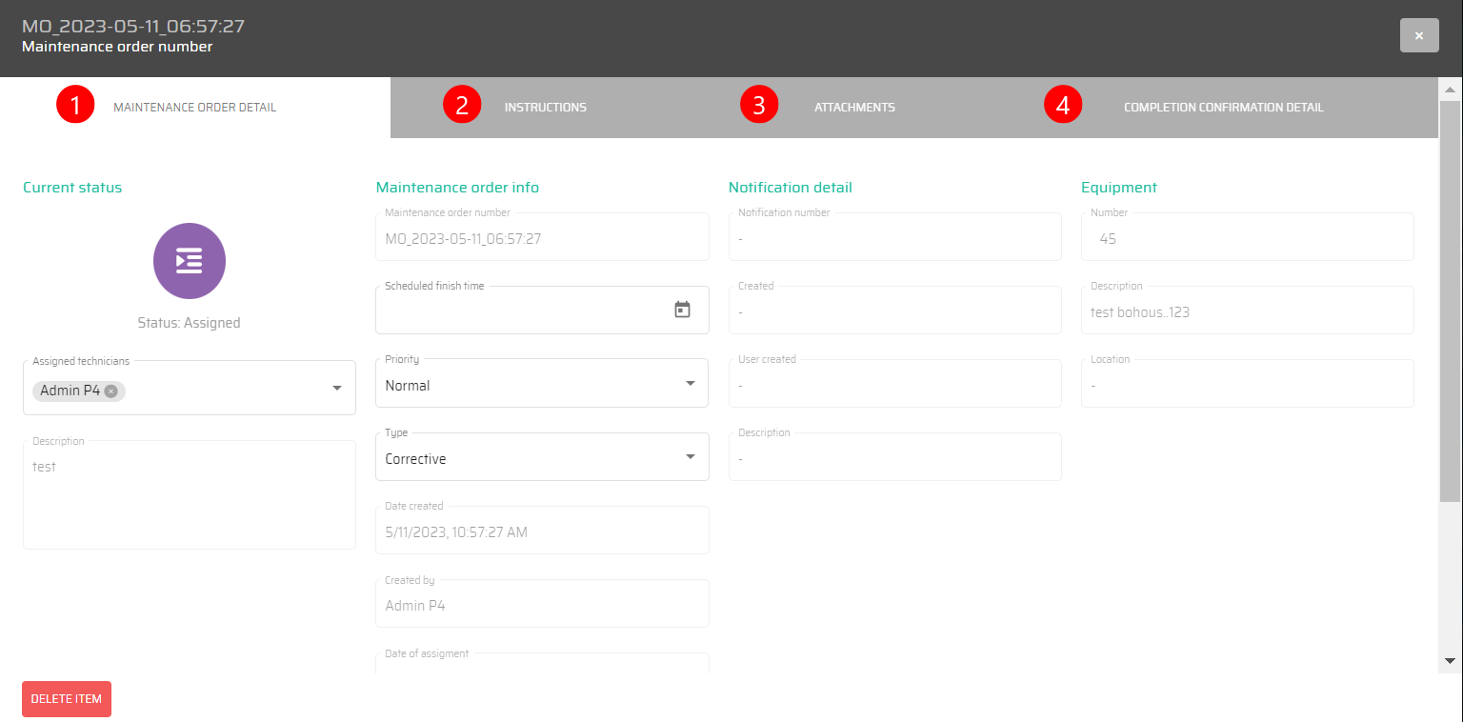Click the red step 3 circle
This screenshot has height=722, width=1463.
click(x=759, y=105)
